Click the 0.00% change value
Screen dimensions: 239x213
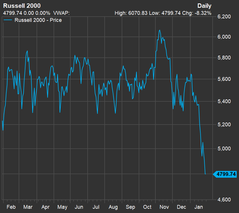43,13
